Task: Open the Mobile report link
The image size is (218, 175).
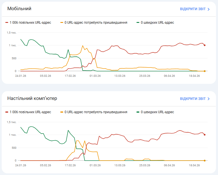Action: click(x=193, y=9)
